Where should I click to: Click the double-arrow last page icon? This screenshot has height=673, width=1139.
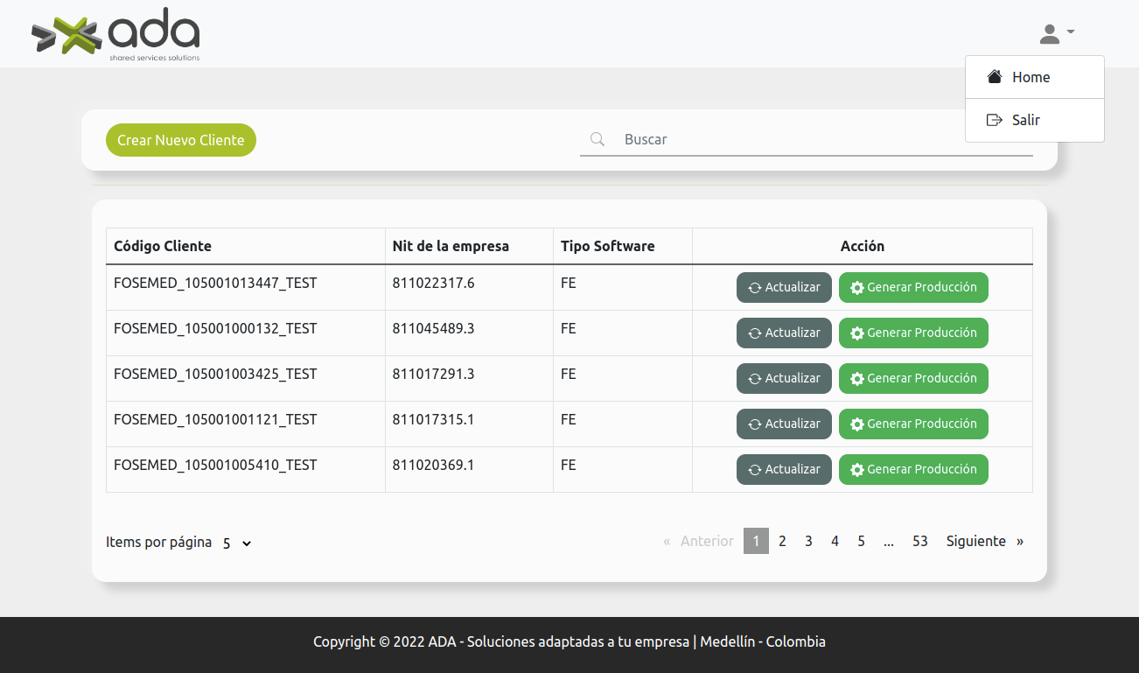tap(1020, 541)
